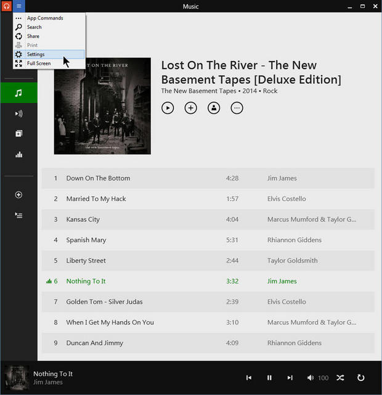This screenshot has height=395, width=382.
Task: Play the album with the circular play button
Action: pyautogui.click(x=168, y=108)
